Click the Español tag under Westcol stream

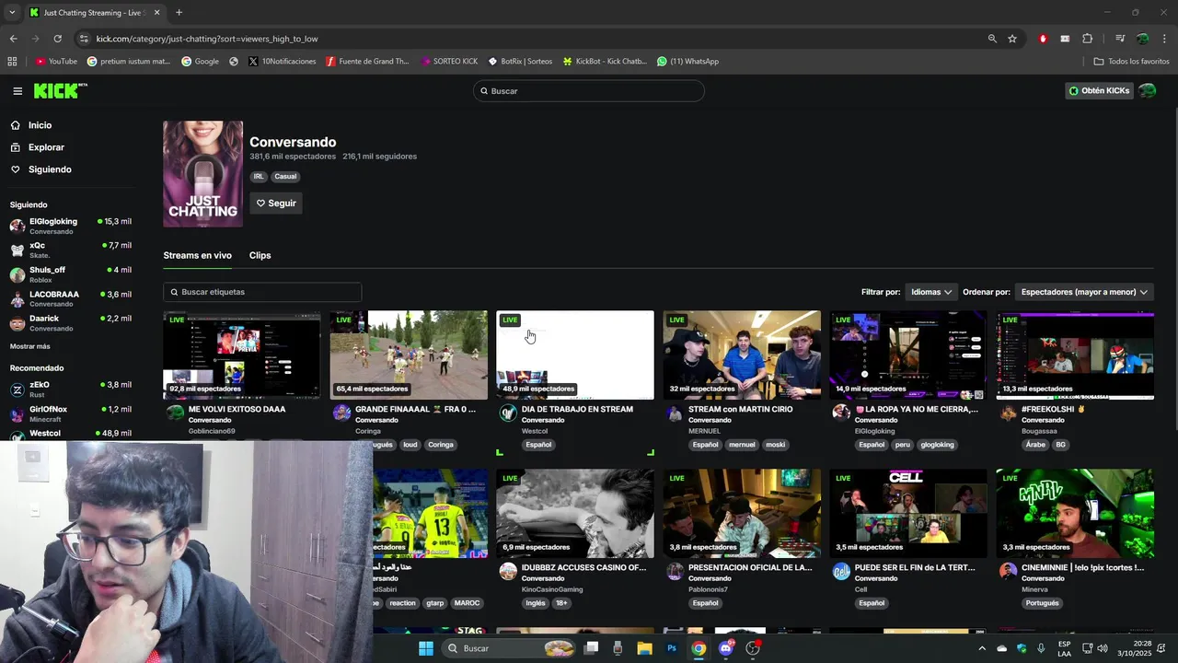538,445
